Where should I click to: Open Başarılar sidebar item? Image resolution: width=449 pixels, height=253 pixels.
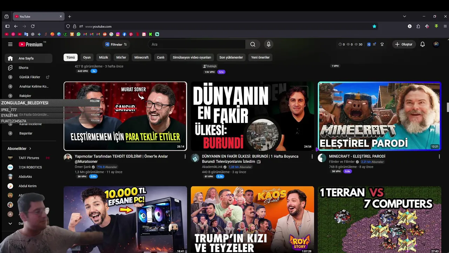(x=28, y=134)
